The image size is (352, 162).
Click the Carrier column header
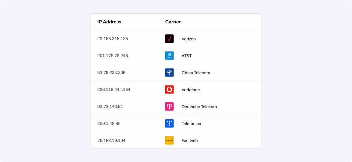(x=173, y=22)
